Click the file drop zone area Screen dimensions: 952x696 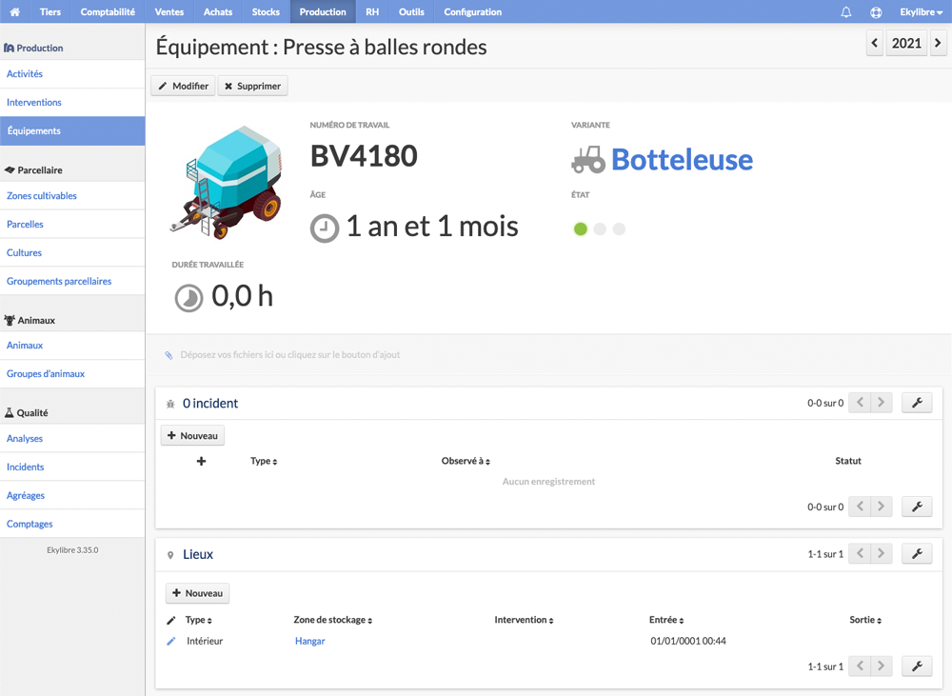548,355
